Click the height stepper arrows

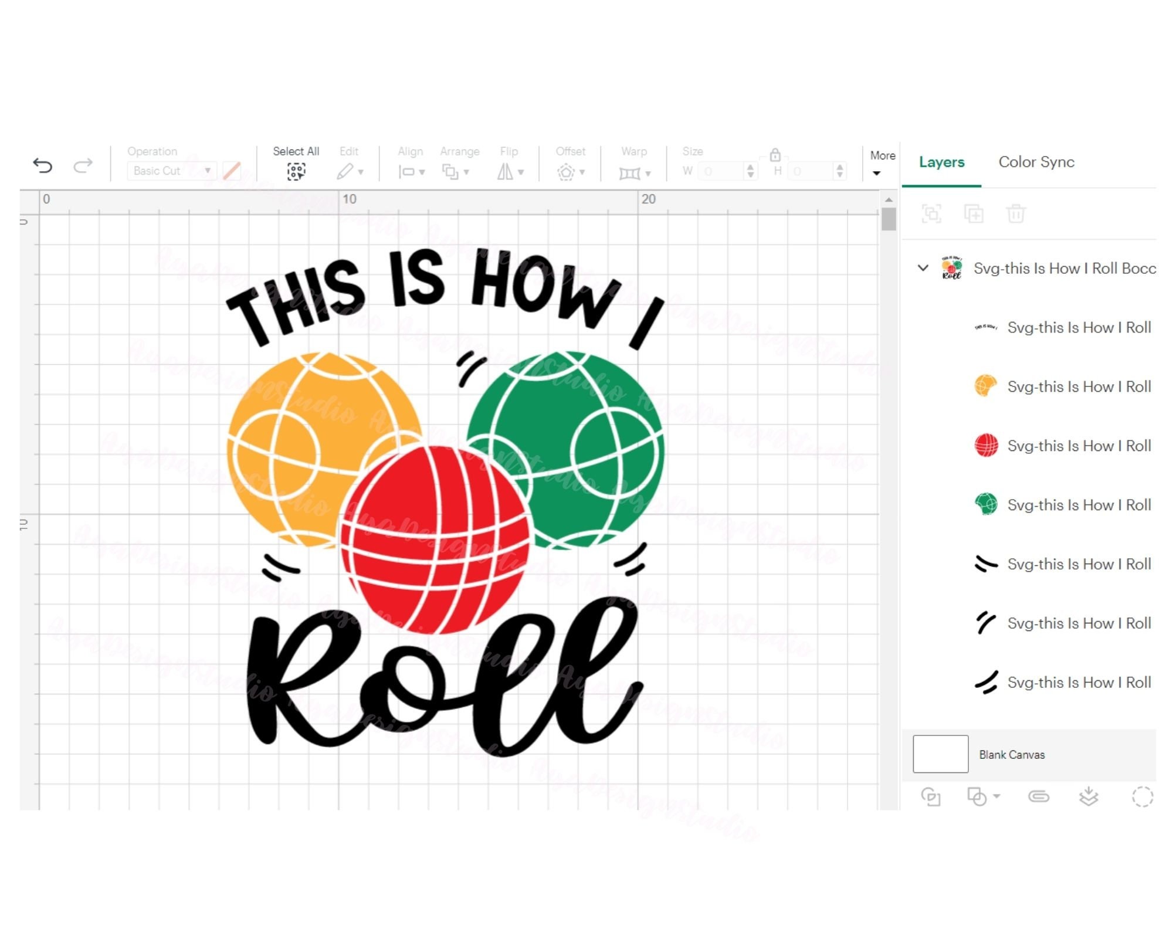coord(840,171)
